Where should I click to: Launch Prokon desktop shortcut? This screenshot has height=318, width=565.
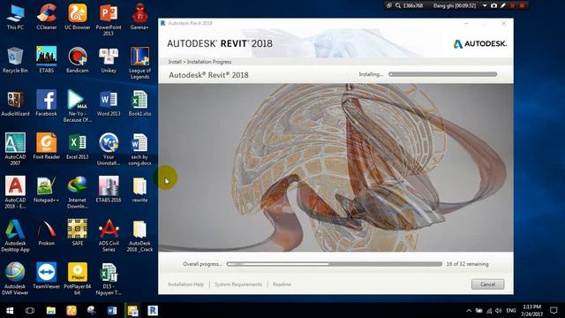pos(47,233)
